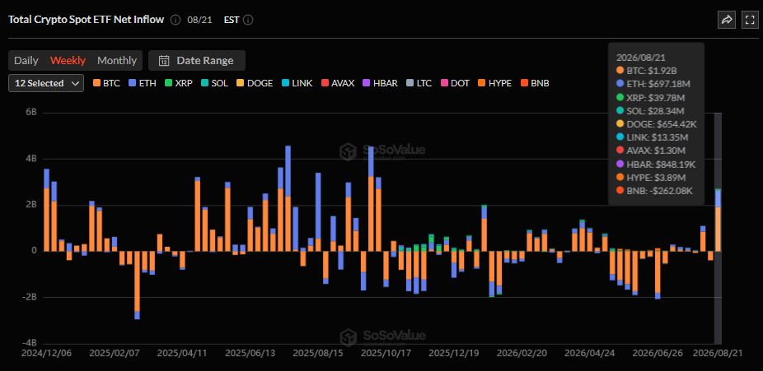Toggle LINK series in legend
The image size is (763, 371).
click(x=297, y=83)
